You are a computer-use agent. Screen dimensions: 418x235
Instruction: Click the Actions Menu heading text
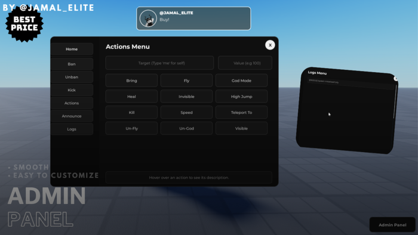(x=128, y=47)
